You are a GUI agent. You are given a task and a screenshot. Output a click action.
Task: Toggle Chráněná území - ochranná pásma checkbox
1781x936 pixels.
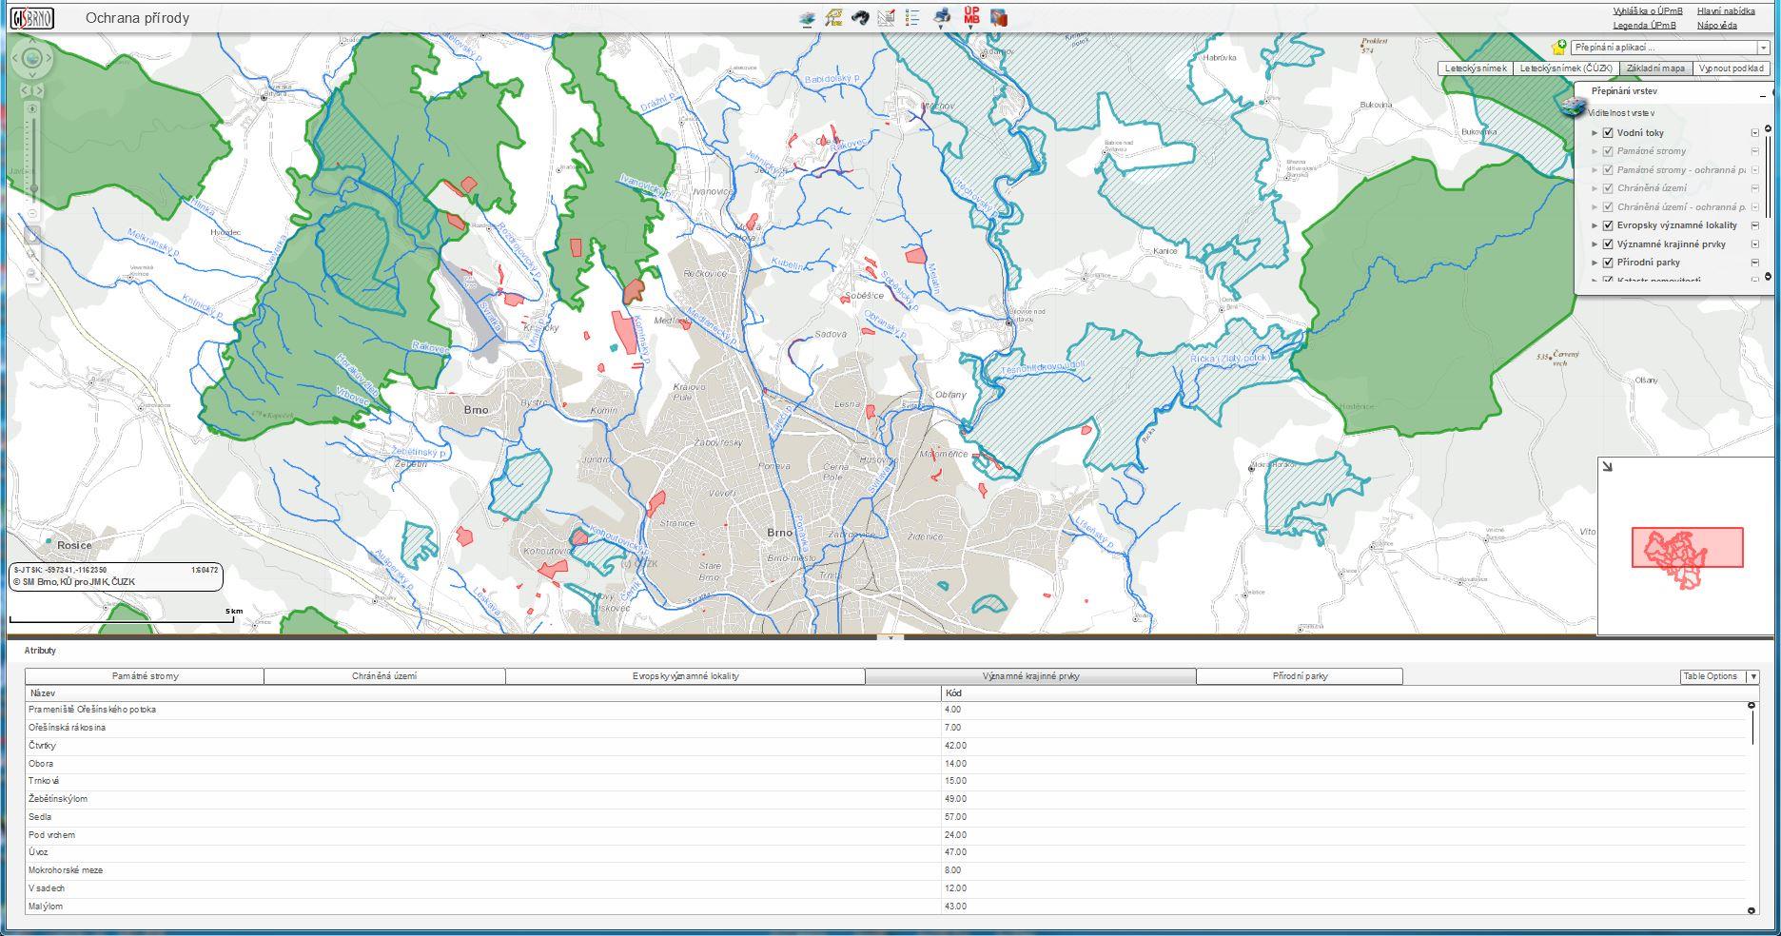point(1608,207)
